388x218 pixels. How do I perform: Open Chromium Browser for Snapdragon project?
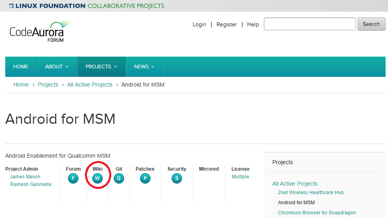coord(317,213)
